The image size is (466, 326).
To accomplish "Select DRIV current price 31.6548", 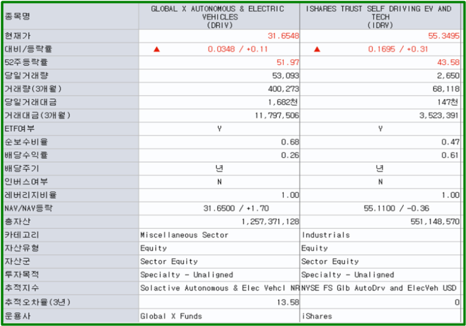I will pos(283,36).
